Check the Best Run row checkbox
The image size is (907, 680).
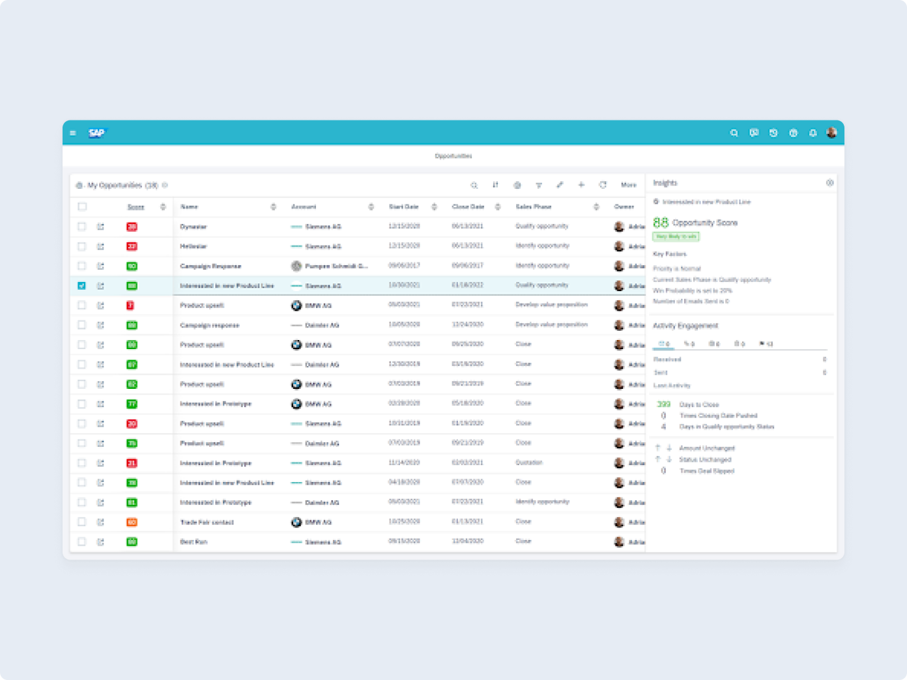[81, 541]
